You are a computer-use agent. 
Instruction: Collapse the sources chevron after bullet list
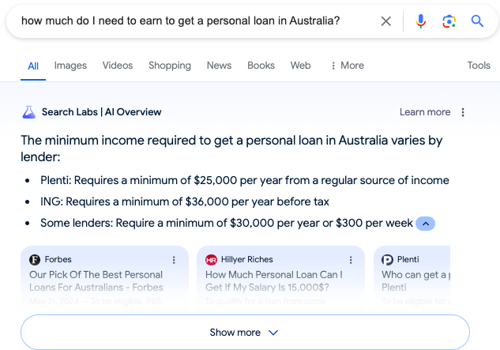pos(425,224)
